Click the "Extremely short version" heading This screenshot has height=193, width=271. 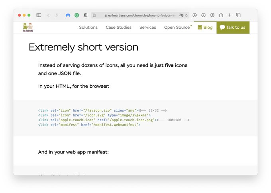click(83, 47)
